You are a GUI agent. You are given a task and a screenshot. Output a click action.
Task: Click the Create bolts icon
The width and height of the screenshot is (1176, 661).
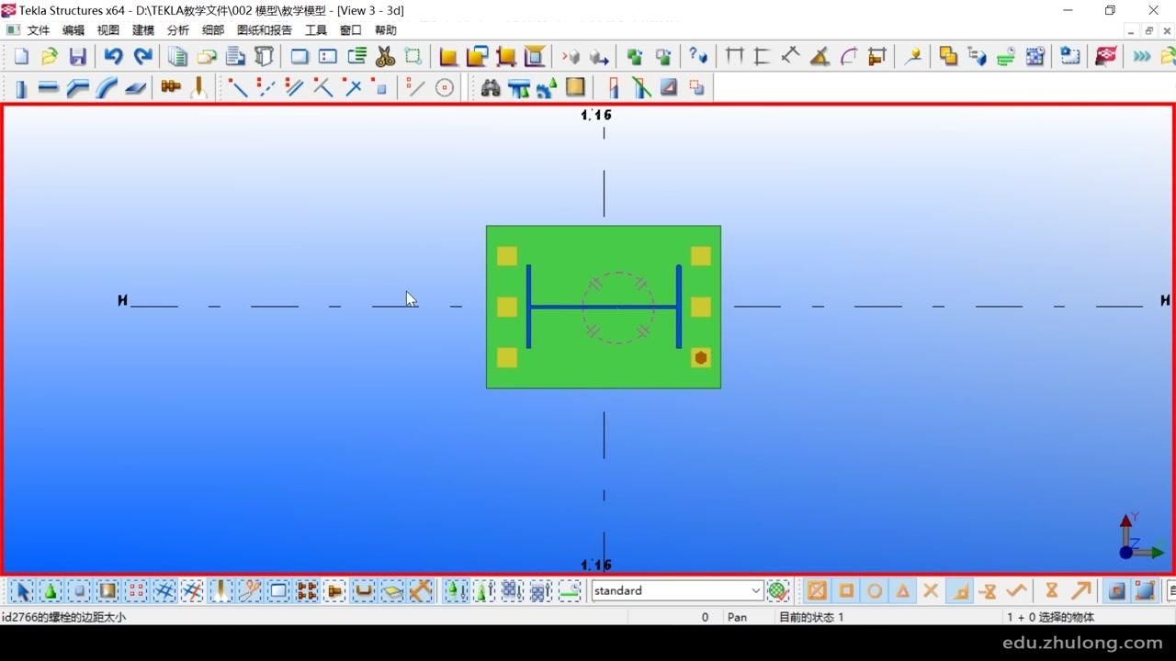click(171, 87)
